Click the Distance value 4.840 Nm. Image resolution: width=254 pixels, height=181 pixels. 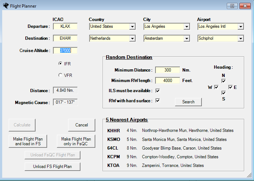click(x=65, y=90)
